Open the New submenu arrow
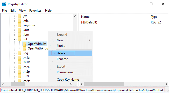 click(x=89, y=40)
